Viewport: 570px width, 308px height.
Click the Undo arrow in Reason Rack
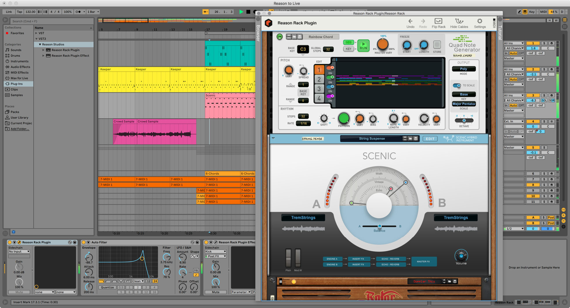(410, 21)
